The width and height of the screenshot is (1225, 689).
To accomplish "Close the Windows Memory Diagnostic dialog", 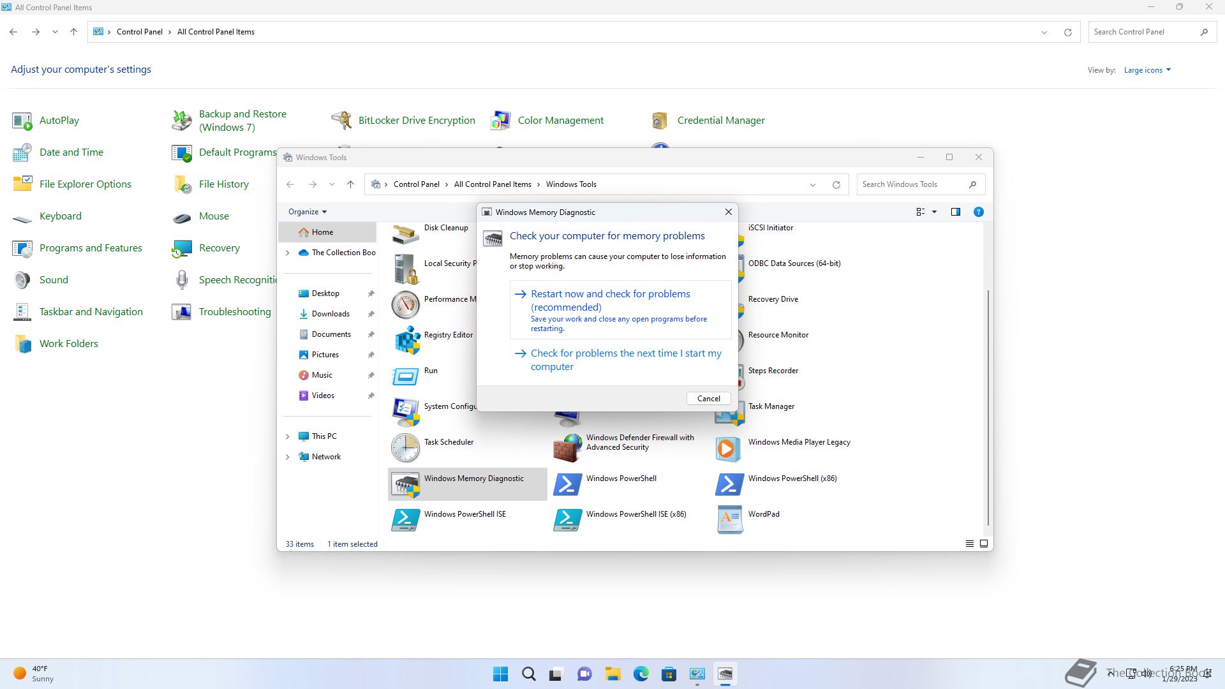I will click(728, 212).
